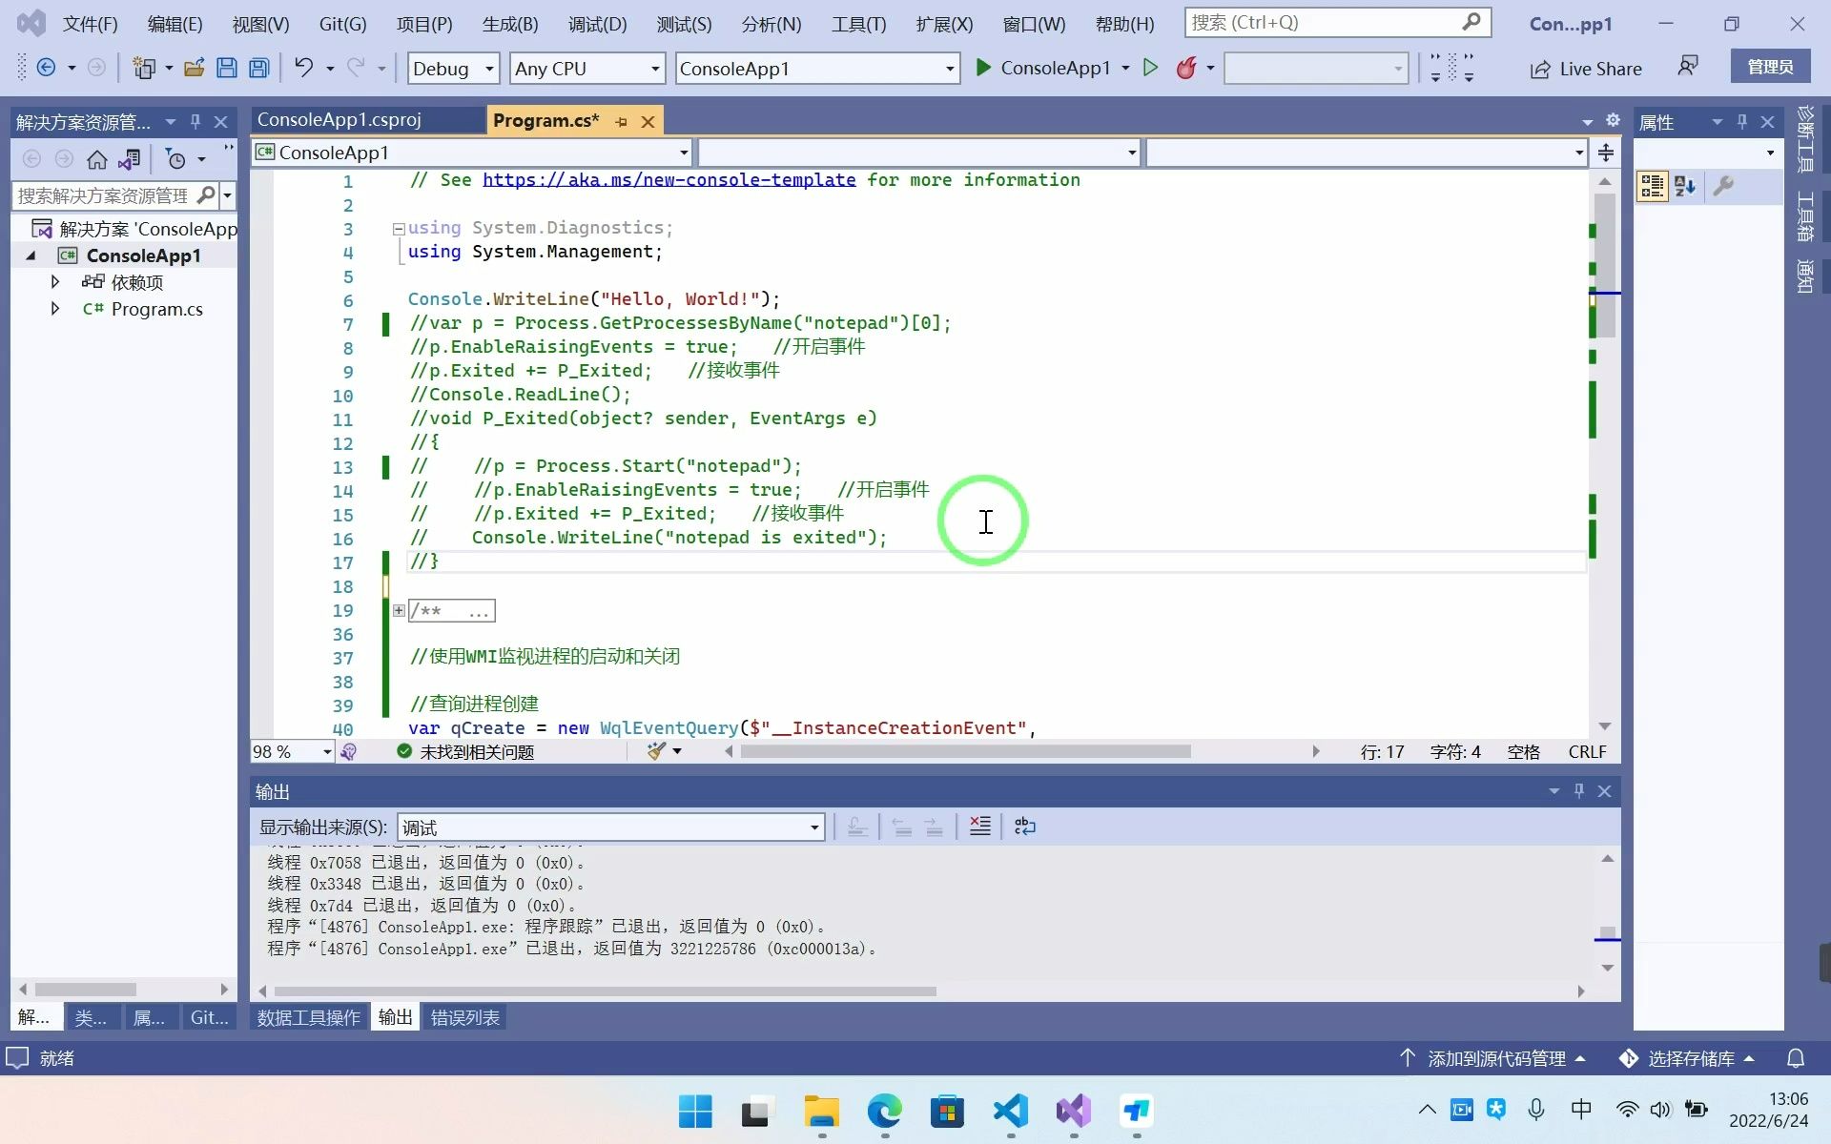
Task: Click the code cleanup broom icon
Action: (x=656, y=751)
